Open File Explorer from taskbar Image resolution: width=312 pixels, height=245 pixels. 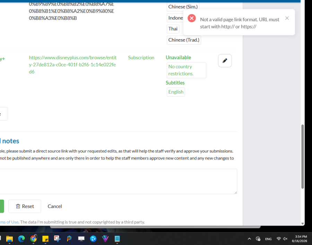(9, 238)
